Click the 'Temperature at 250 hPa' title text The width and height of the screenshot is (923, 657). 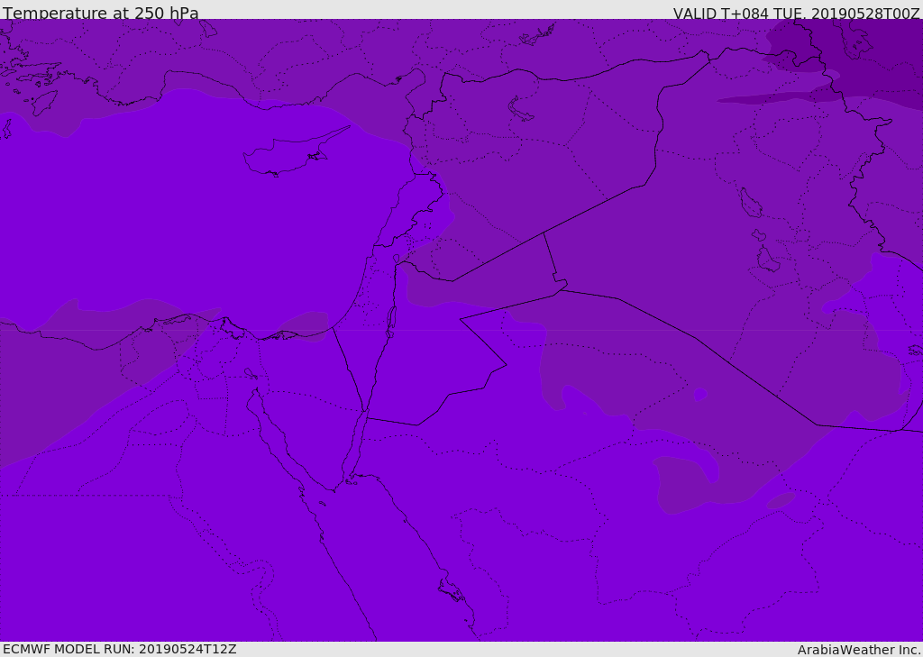tap(101, 13)
